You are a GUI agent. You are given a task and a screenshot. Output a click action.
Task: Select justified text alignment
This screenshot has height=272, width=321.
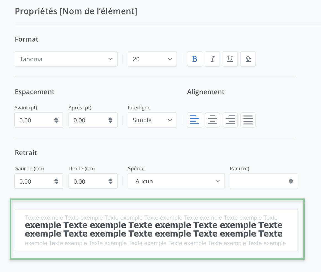(x=248, y=120)
